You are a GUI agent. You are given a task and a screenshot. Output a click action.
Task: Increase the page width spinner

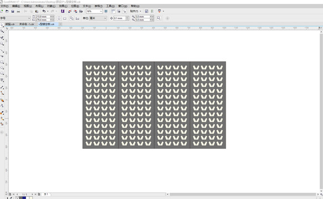click(x=52, y=16)
